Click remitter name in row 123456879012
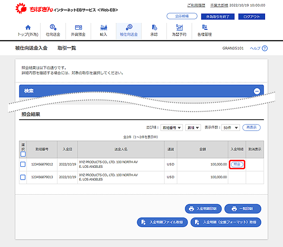Viewport: 283px width, 247px height. point(108,165)
